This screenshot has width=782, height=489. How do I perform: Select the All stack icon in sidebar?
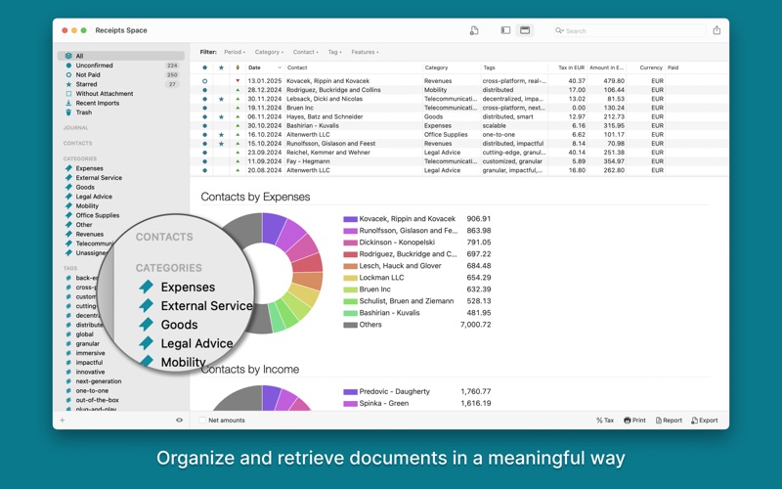68,56
